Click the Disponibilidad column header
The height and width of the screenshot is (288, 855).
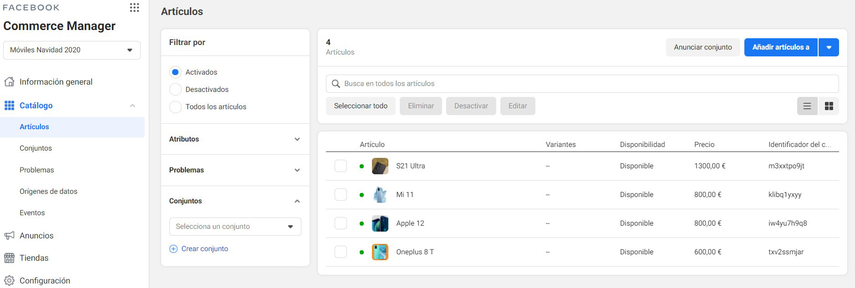click(x=642, y=145)
